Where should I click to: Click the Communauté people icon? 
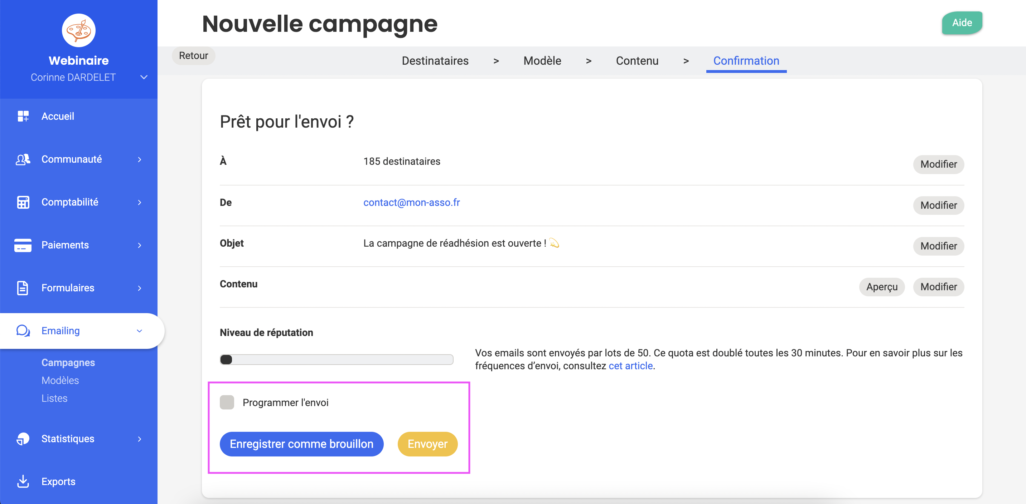pyautogui.click(x=23, y=159)
